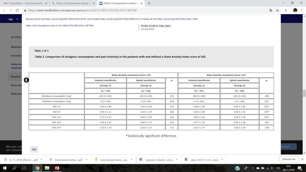This screenshot has height=172, width=306.
Task: Open the translate page icon
Action: (x=271, y=10)
